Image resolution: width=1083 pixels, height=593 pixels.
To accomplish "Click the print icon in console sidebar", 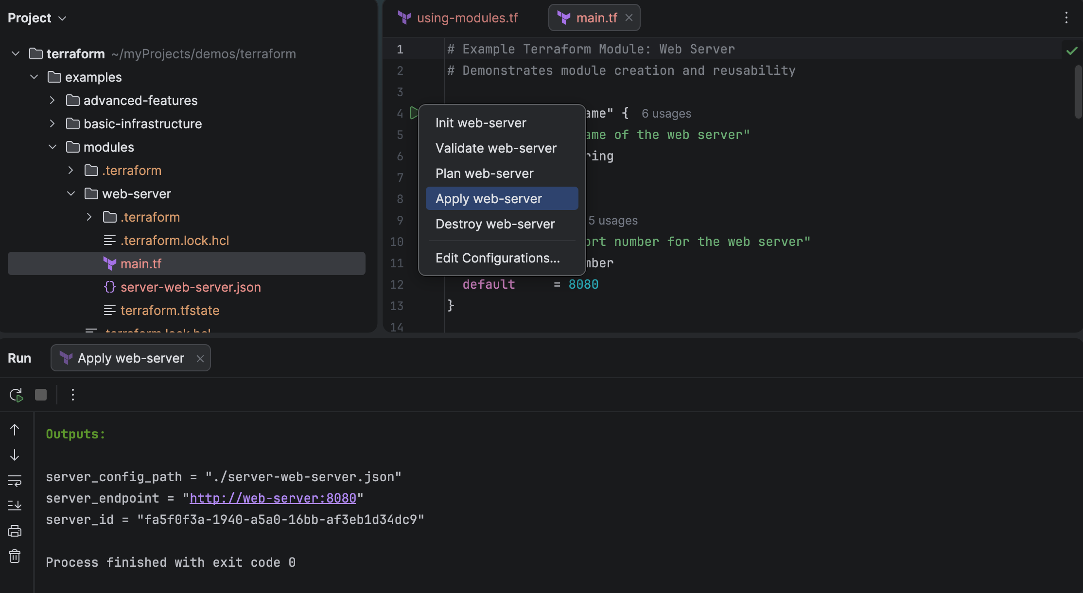I will [15, 531].
